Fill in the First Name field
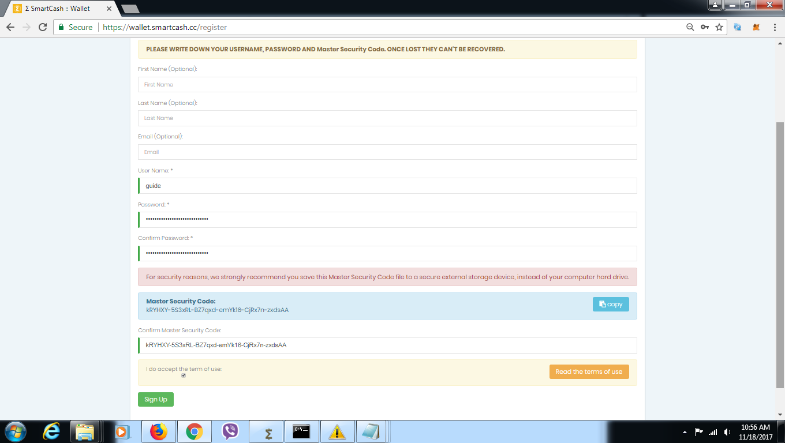Viewport: 785px width, 443px height. click(x=387, y=84)
